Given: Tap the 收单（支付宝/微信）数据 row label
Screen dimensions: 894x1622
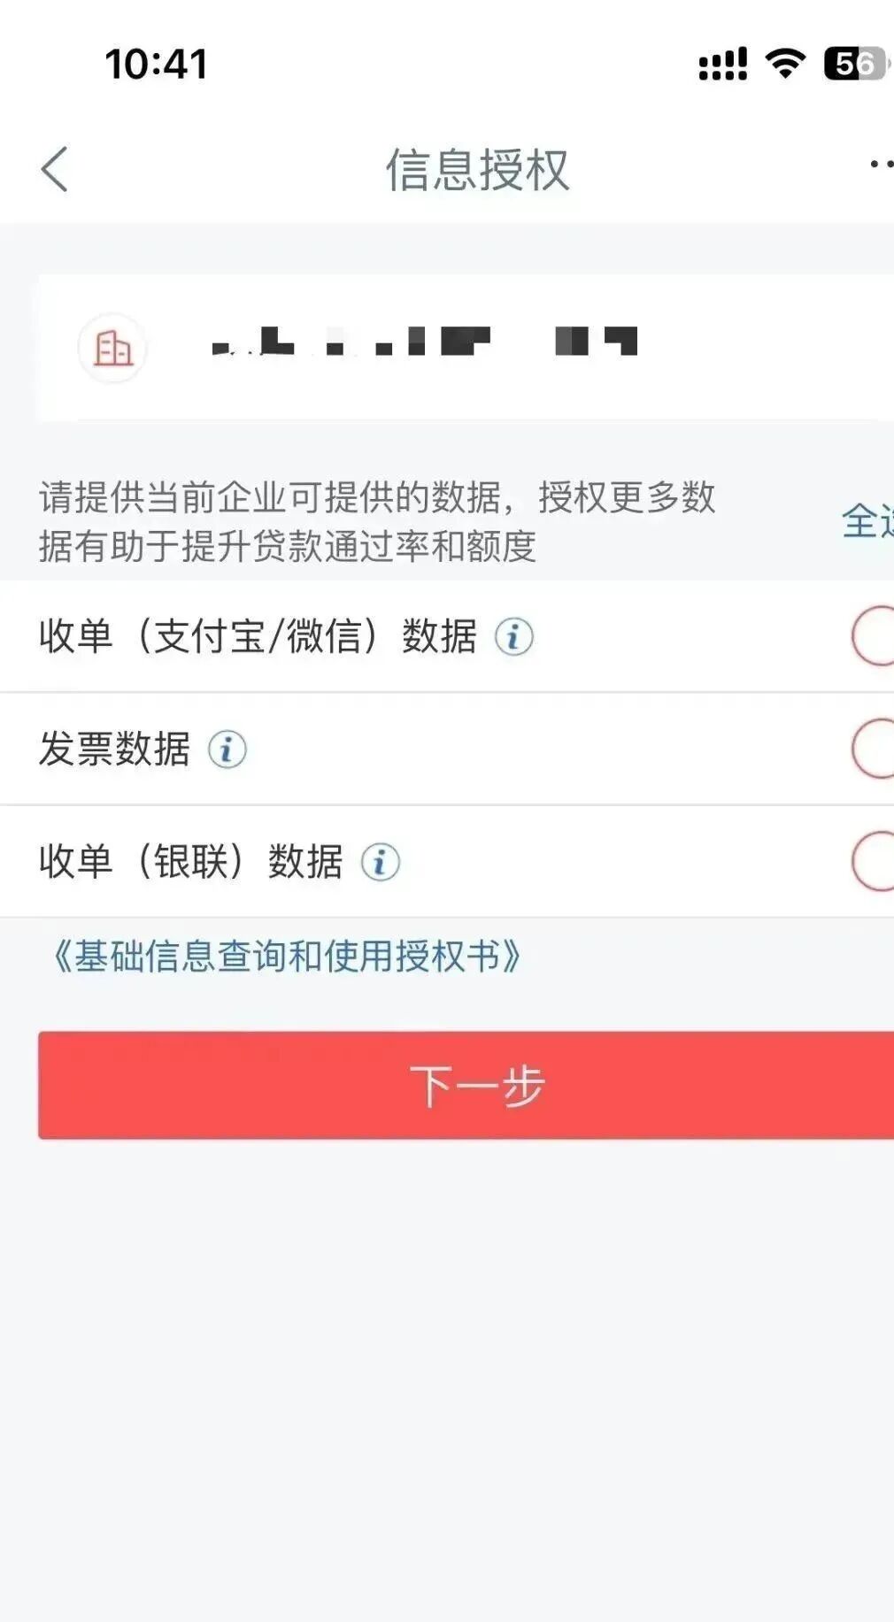Looking at the screenshot, I should [x=257, y=636].
